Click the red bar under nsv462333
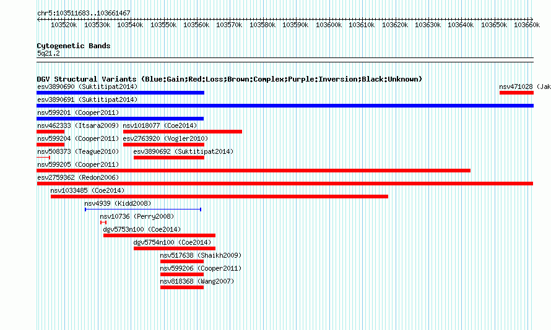This screenshot has height=330, width=551. (x=51, y=132)
